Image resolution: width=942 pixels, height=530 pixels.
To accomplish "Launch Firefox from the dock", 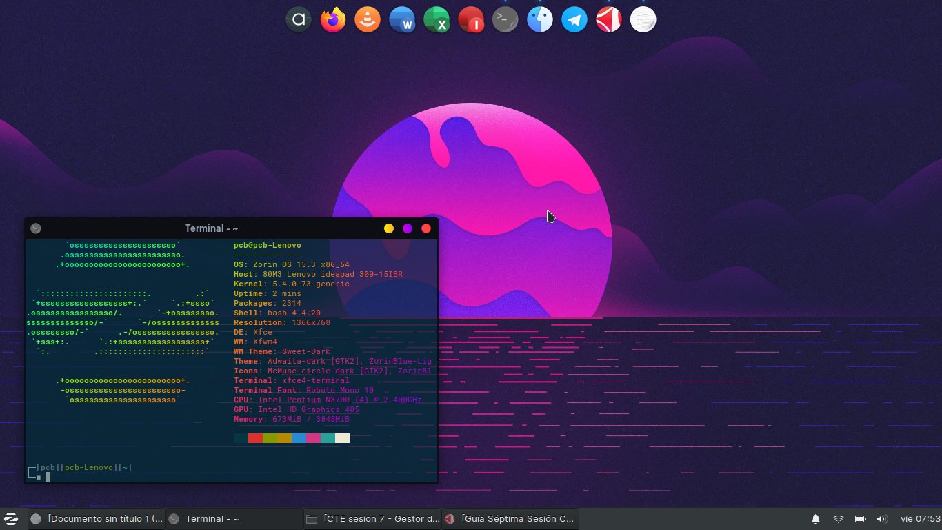I will click(333, 20).
